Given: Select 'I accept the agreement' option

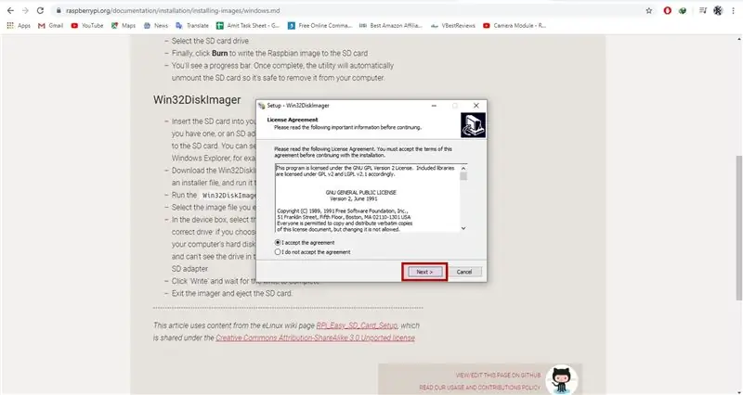Looking at the screenshot, I should [x=305, y=242].
